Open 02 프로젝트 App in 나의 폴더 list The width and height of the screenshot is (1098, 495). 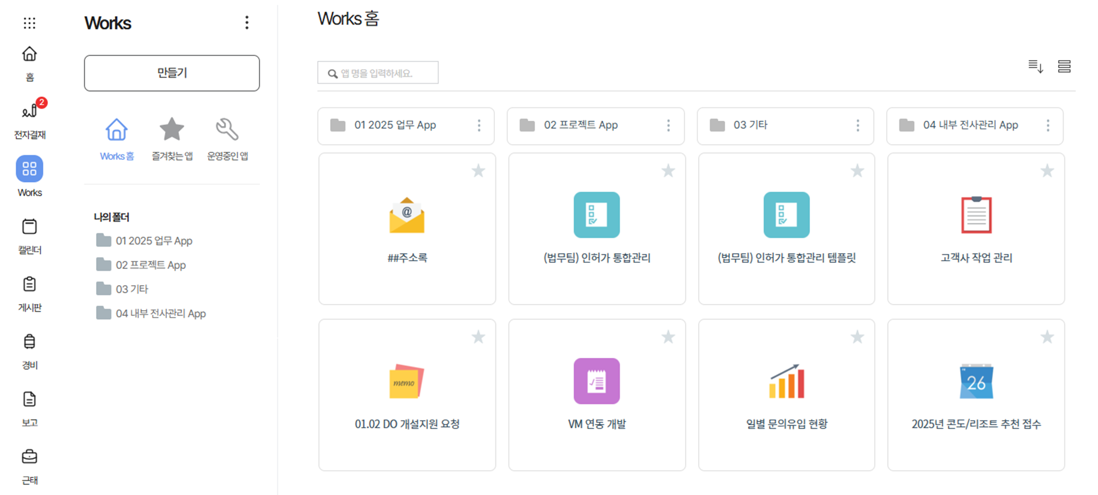click(x=150, y=265)
